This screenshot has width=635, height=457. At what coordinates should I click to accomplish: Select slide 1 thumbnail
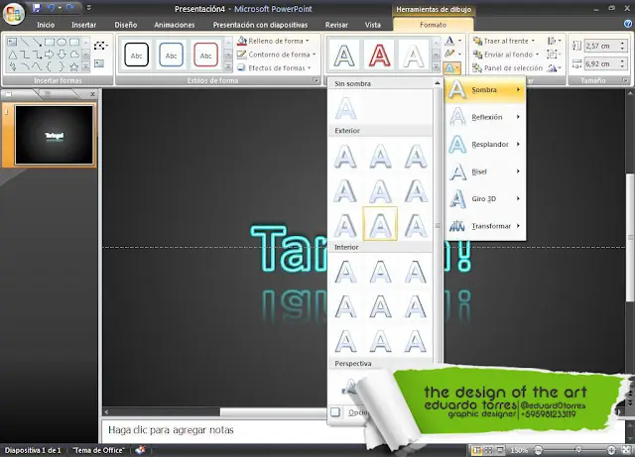(x=54, y=135)
